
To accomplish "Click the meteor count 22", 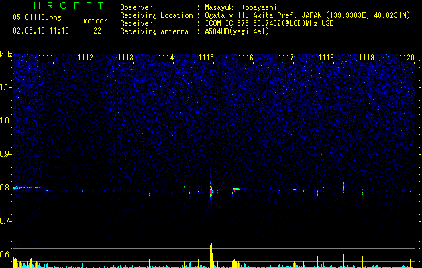I will tap(97, 31).
